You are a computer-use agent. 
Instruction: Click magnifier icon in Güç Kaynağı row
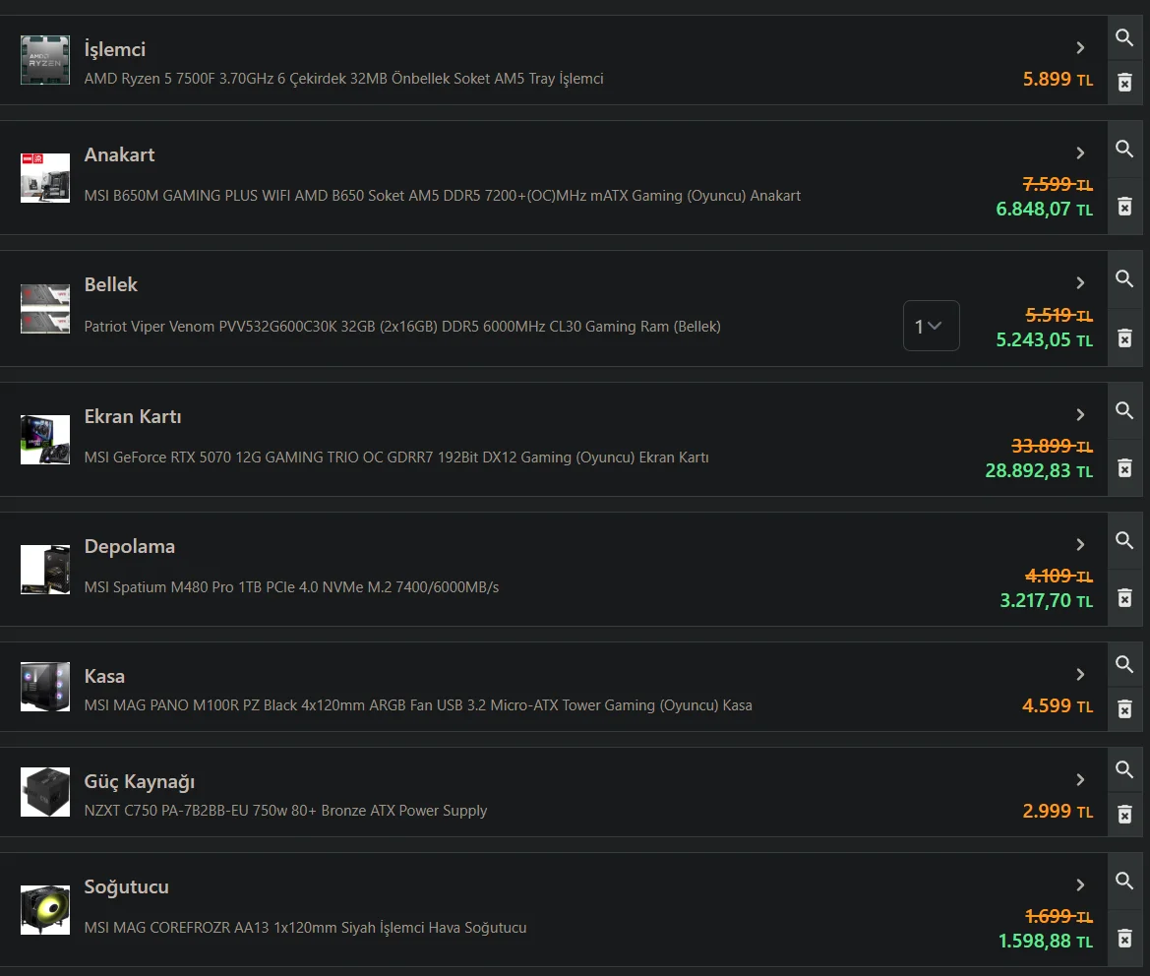1124,769
